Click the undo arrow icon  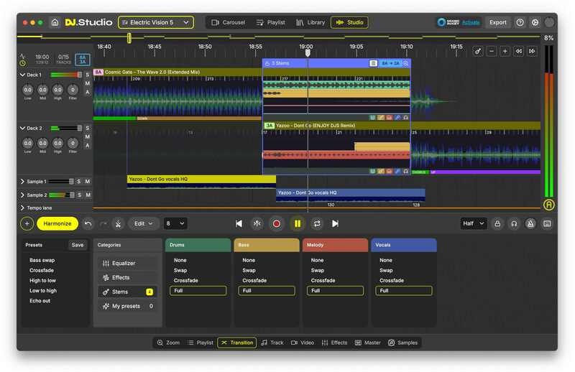(x=88, y=223)
